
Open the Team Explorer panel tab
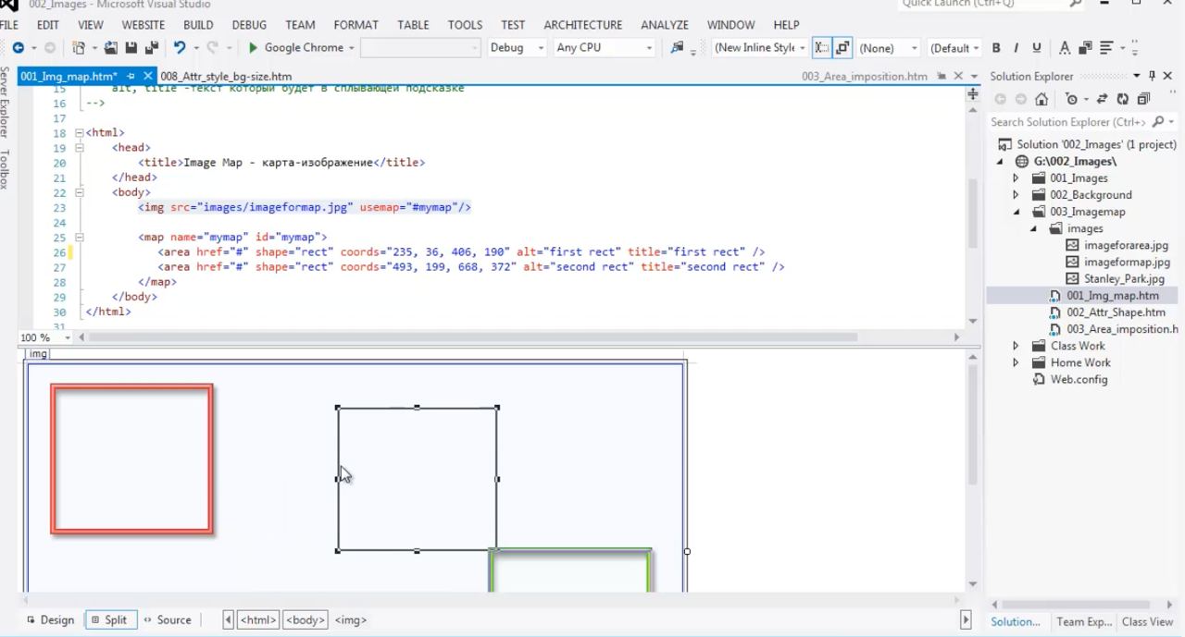(x=1084, y=621)
